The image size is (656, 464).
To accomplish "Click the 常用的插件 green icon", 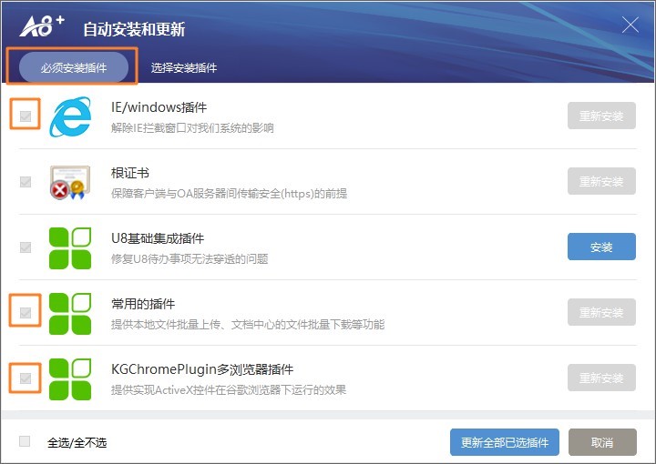I will click(x=70, y=313).
